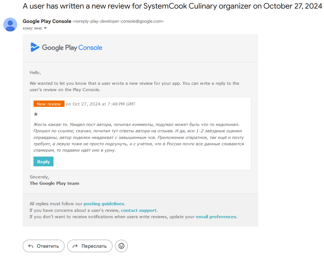Click the Google Play Console wordmark text
This screenshot has width=324, height=261.
tap(72, 48)
